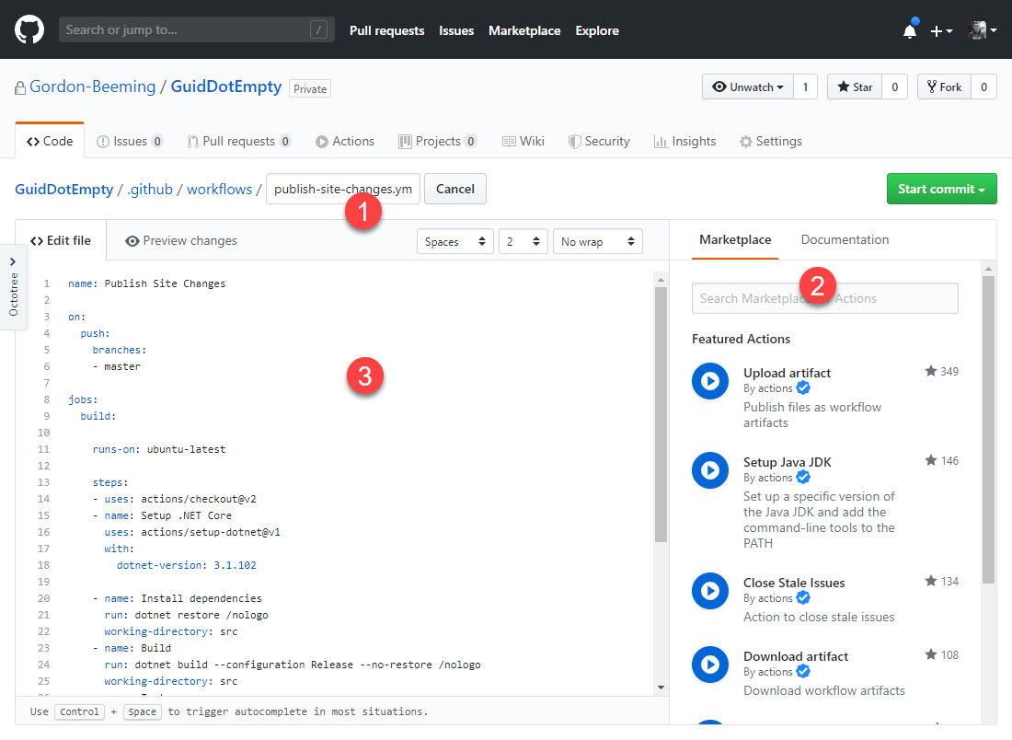Expand the Octotree sidebar arrow
This screenshot has height=740, width=1012.
13,261
